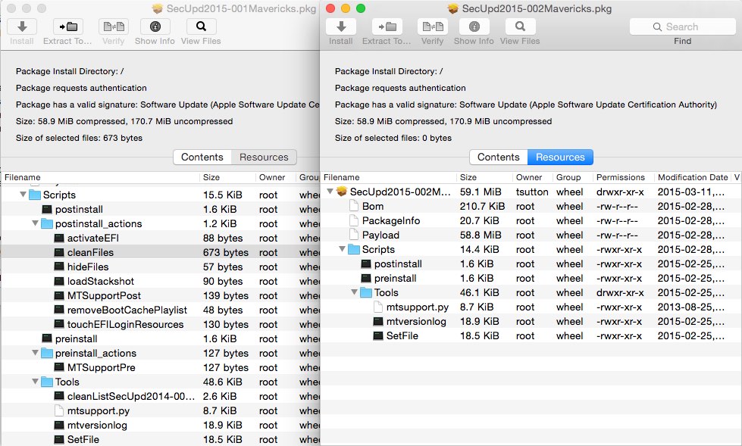Image resolution: width=742 pixels, height=446 pixels.
Task: Click Show Info icon in SecUpd2015-001 window
Action: tap(155, 27)
